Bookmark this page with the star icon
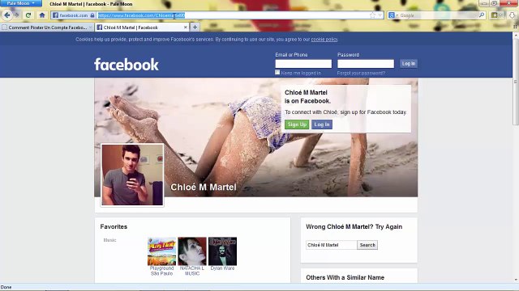 pos(372,15)
